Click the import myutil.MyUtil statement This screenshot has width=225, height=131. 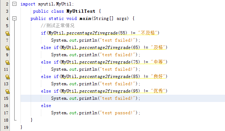tap(47, 4)
